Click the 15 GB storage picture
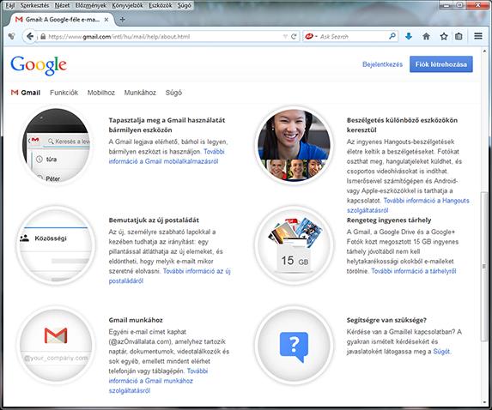The width and height of the screenshot is (492, 410). [294, 245]
